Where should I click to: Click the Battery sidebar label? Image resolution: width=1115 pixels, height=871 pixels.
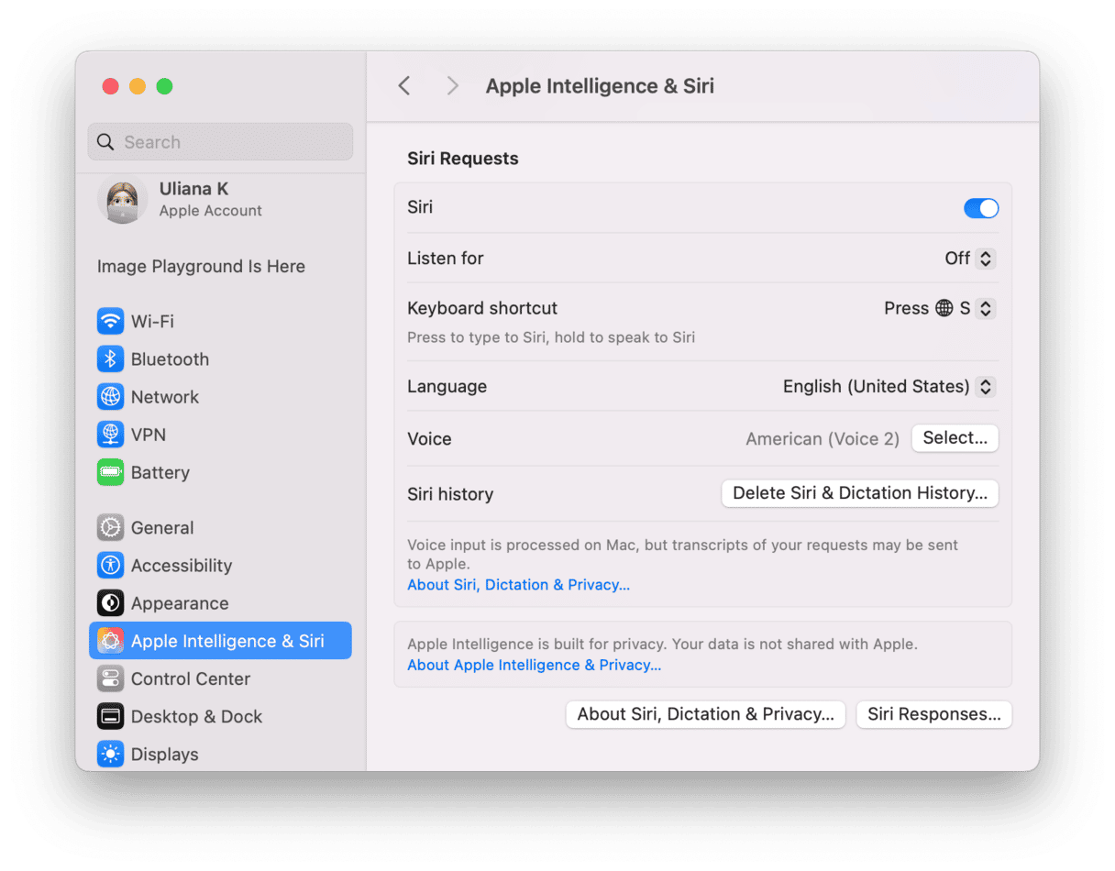[x=160, y=473]
